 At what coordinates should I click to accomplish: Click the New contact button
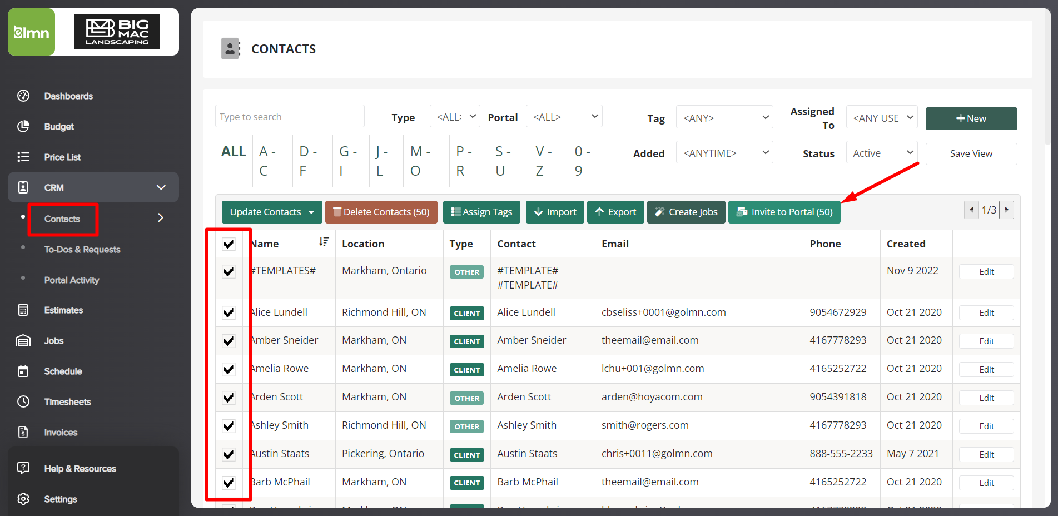click(x=971, y=118)
